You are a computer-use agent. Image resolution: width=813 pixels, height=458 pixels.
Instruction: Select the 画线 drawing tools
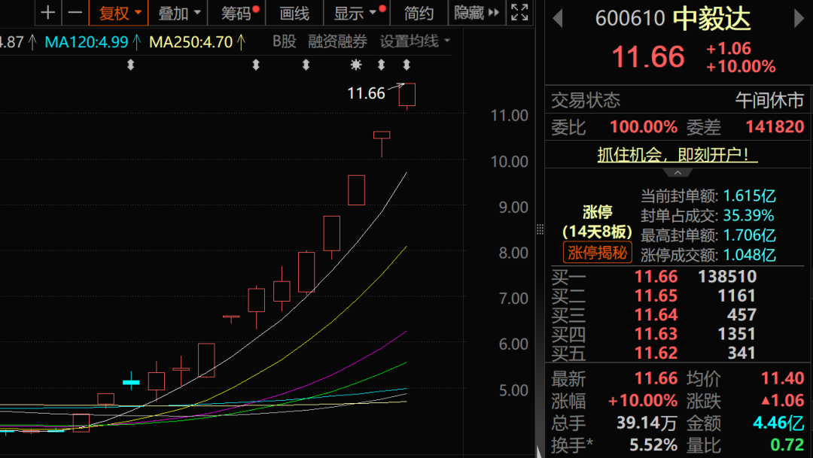pyautogui.click(x=294, y=13)
